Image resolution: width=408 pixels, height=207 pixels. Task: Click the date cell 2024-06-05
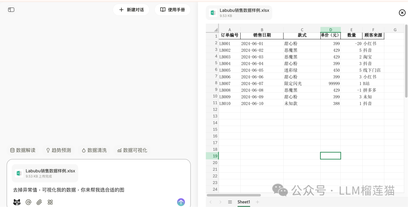pos(262,70)
